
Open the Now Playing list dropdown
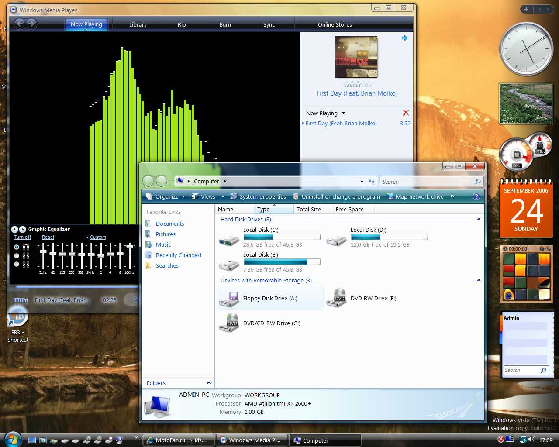click(326, 113)
